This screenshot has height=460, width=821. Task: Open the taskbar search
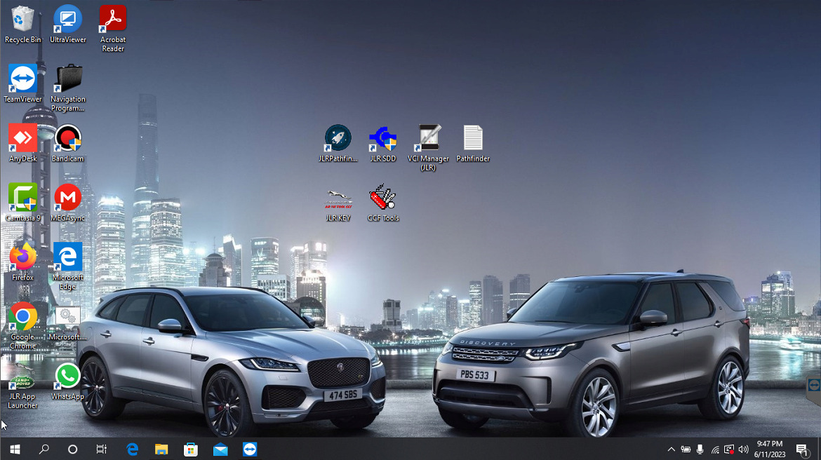tap(44, 449)
